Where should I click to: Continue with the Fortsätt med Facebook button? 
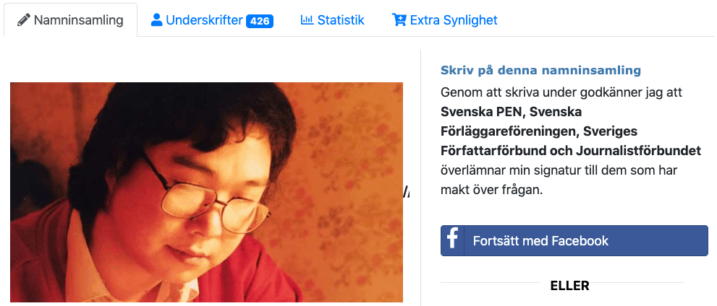click(x=574, y=240)
